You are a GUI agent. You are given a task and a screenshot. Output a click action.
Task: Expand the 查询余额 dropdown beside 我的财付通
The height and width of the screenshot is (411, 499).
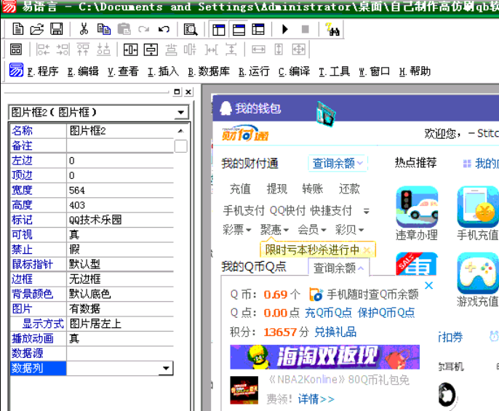click(x=338, y=164)
